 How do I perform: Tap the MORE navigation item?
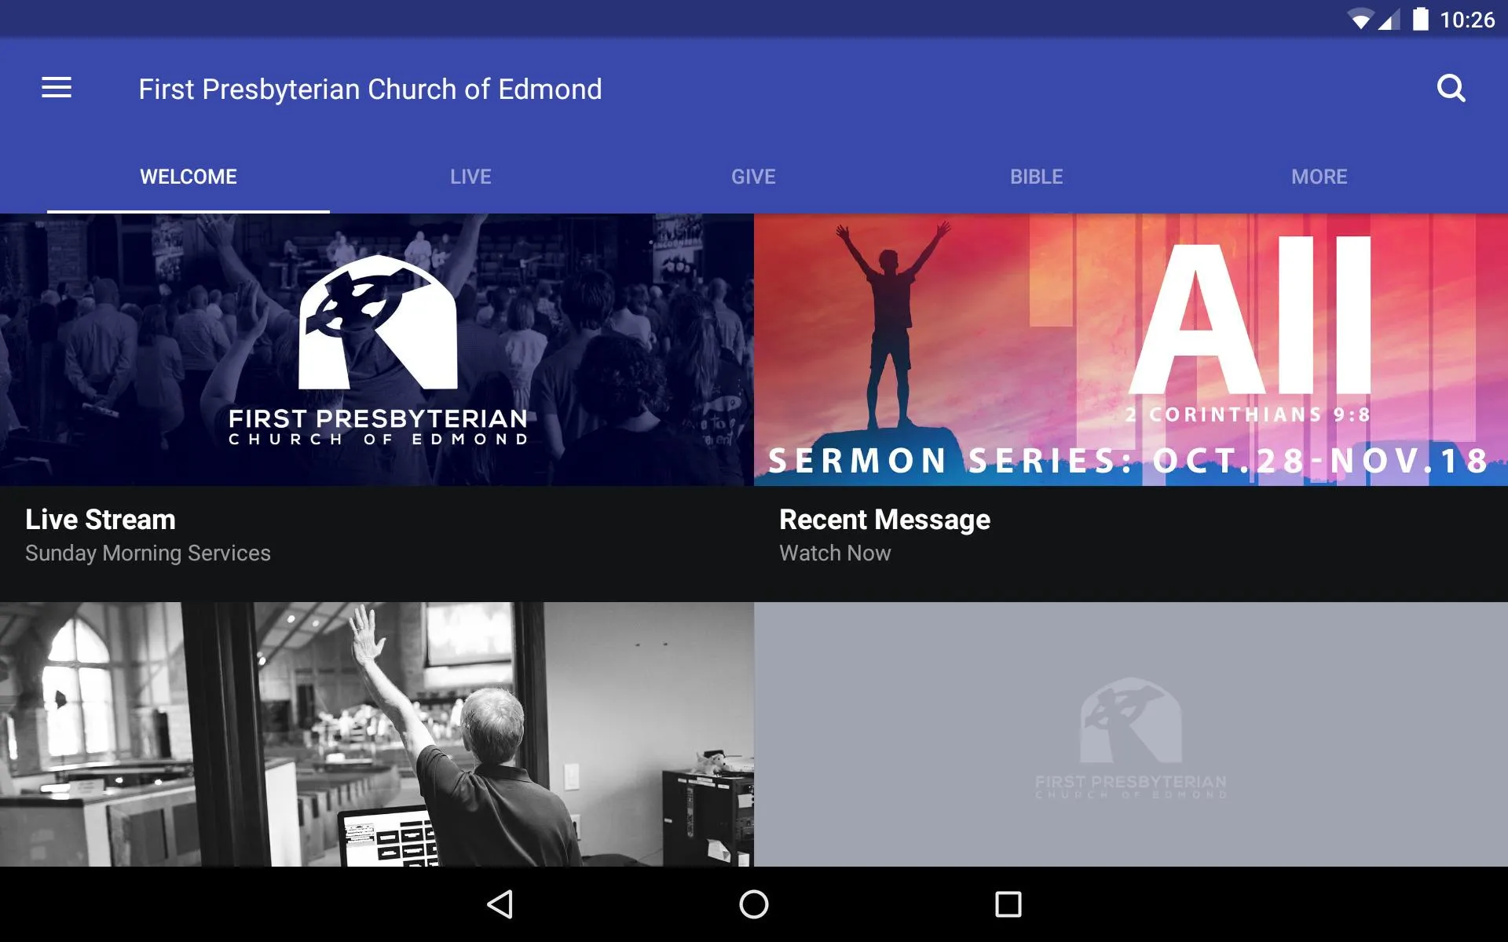(1319, 175)
